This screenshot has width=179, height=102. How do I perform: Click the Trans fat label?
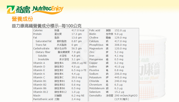pyautogui.click(x=41, y=45)
